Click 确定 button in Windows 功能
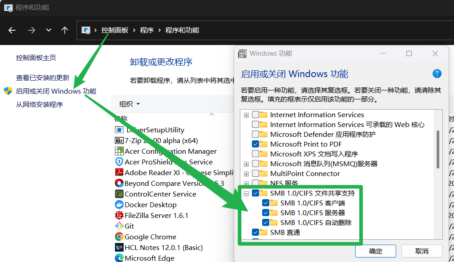The width and height of the screenshot is (454, 262). (376, 251)
